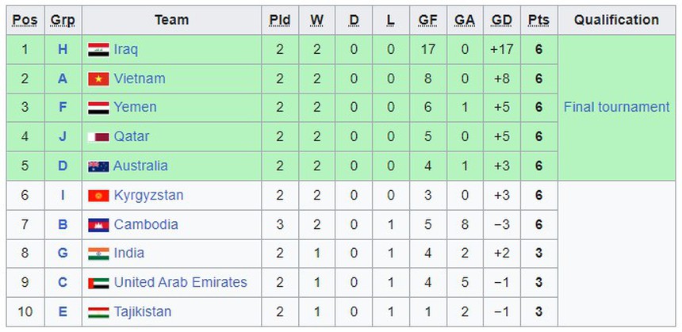Click the Pos column header
Image resolution: width=682 pixels, height=332 pixels.
(x=24, y=20)
